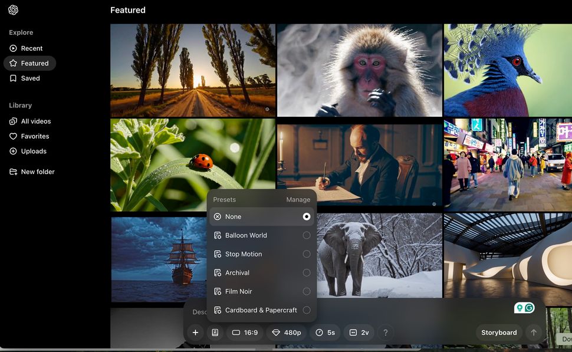Open the Favorites heart section
Image resolution: width=572 pixels, height=352 pixels.
click(29, 136)
